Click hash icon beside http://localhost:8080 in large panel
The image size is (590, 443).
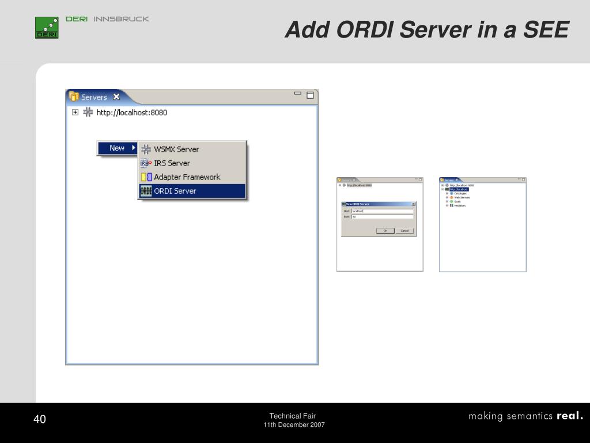pos(88,112)
